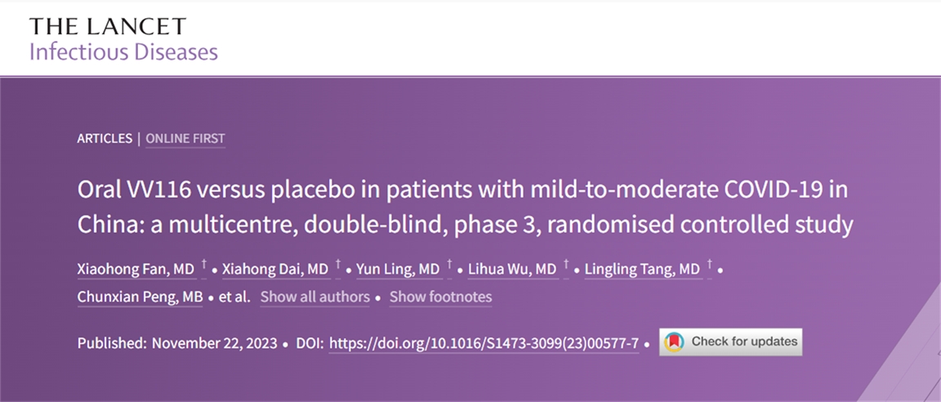Open dagger footnote beside Yun Ling
This screenshot has width=941, height=402.
[x=449, y=266]
